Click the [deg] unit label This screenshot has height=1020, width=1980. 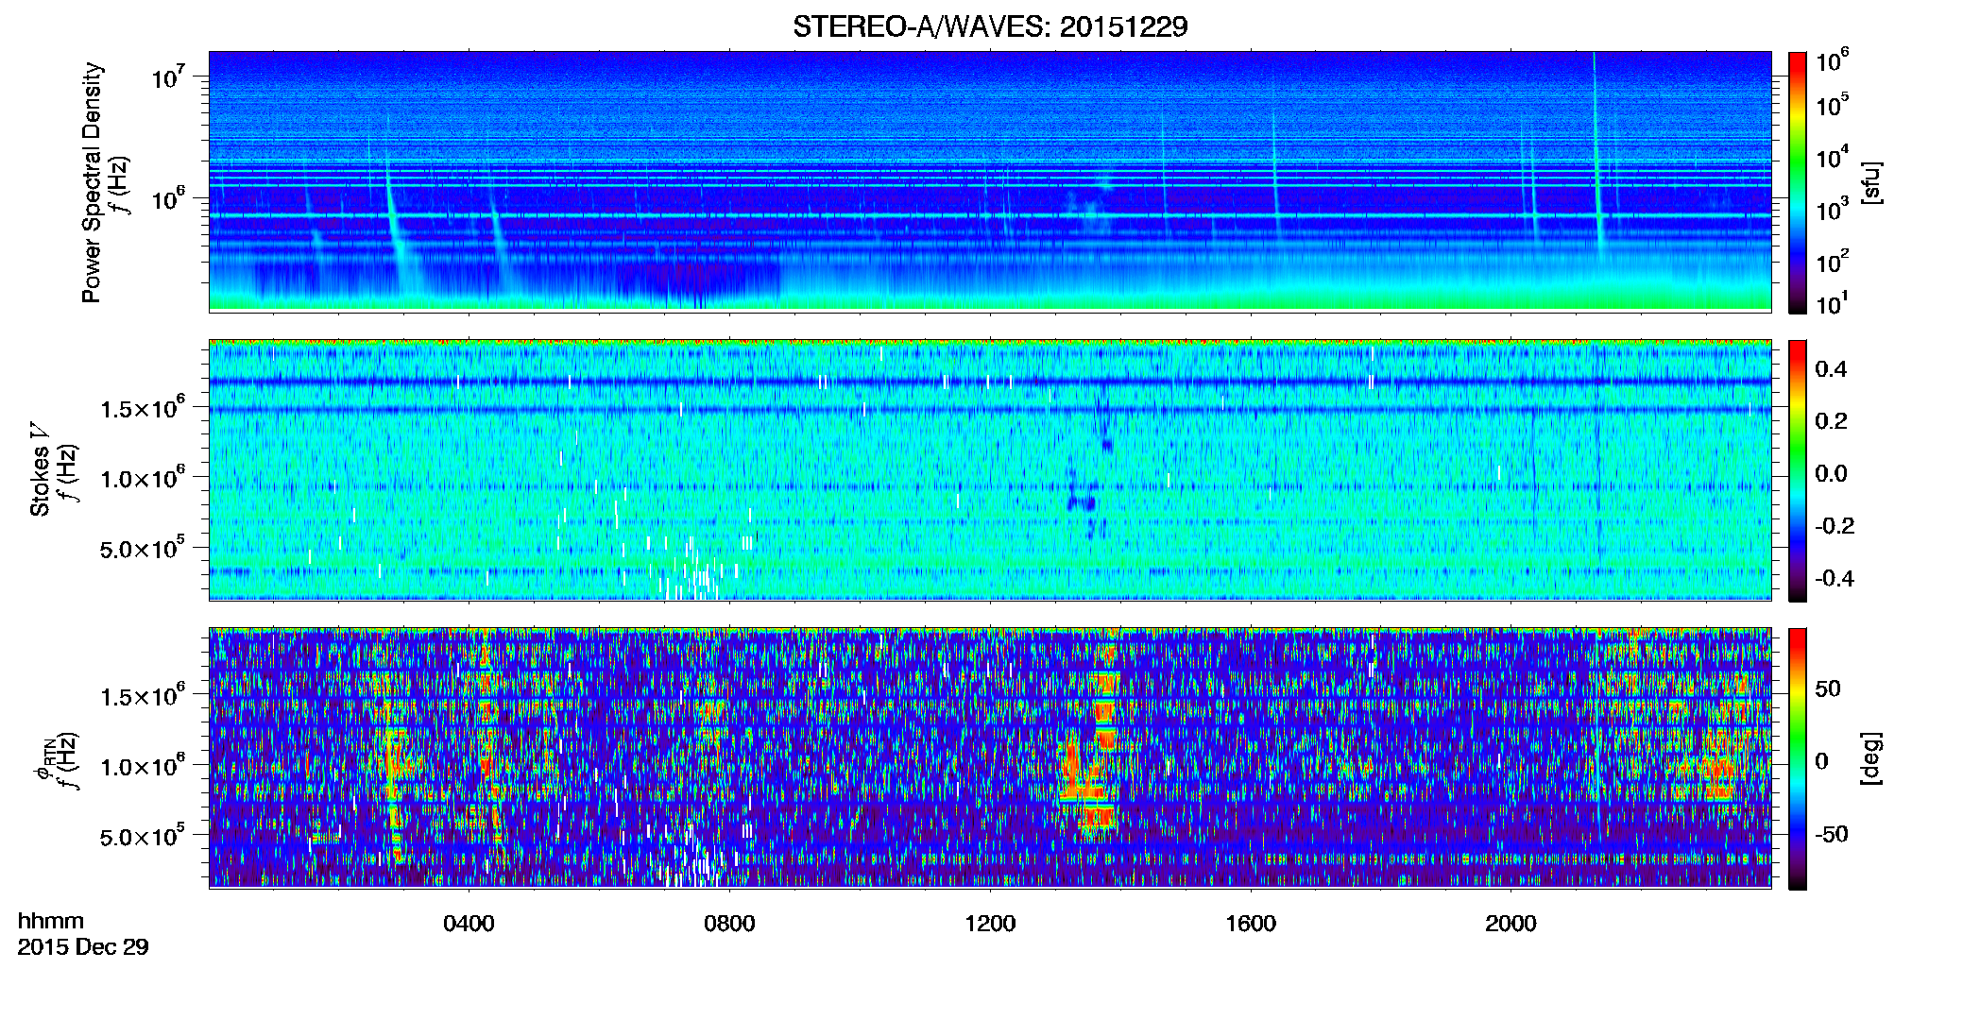tap(1871, 758)
